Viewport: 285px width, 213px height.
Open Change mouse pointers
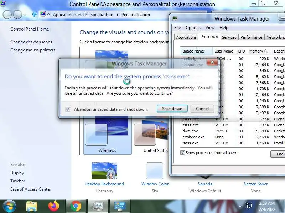33,50
